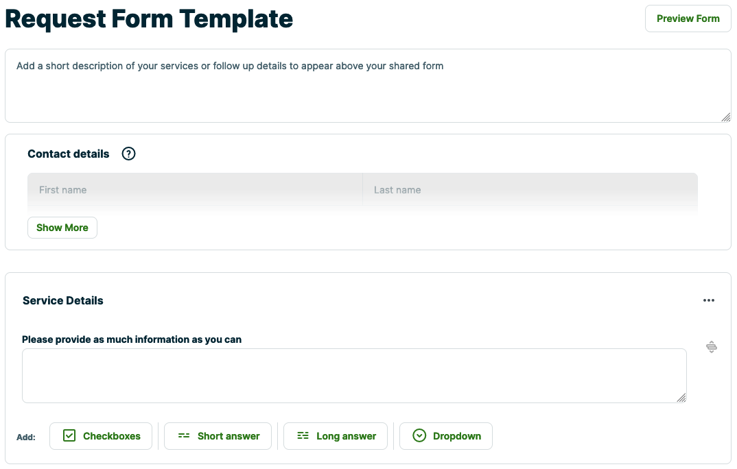Viewport: 737px width, 469px height.
Task: Open the Contact details help icon
Action: point(128,154)
